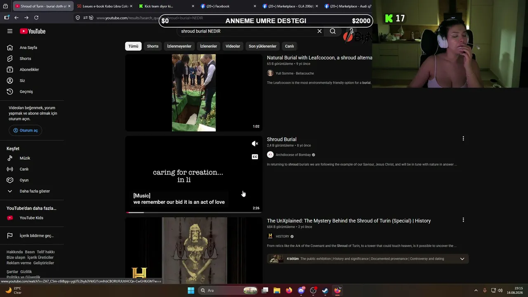Select the İzlenmeyenler filter chip
528x297 pixels.
click(179, 46)
